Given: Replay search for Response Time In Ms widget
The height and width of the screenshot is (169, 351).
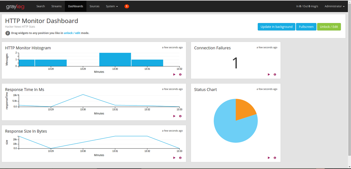Looking at the screenshot, I should (x=174, y=116).
